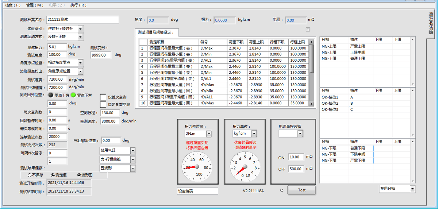Choose the 测定值 save option

53,175
